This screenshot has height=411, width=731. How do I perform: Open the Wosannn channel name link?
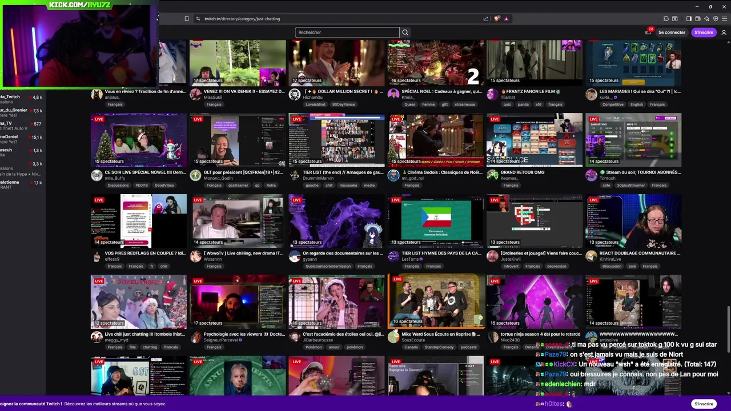pyautogui.click(x=212, y=259)
